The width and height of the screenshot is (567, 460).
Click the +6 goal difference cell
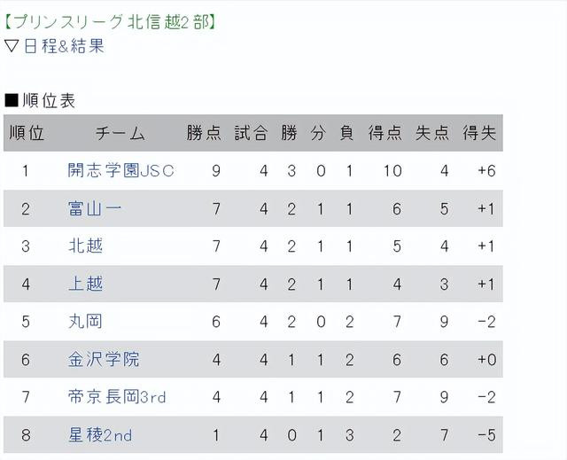pyautogui.click(x=486, y=170)
